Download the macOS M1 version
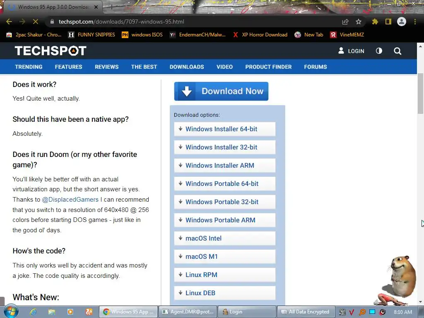This screenshot has height=318, width=424. [x=225, y=256]
